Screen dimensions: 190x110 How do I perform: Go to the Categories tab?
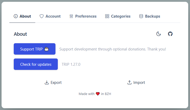point(121,16)
